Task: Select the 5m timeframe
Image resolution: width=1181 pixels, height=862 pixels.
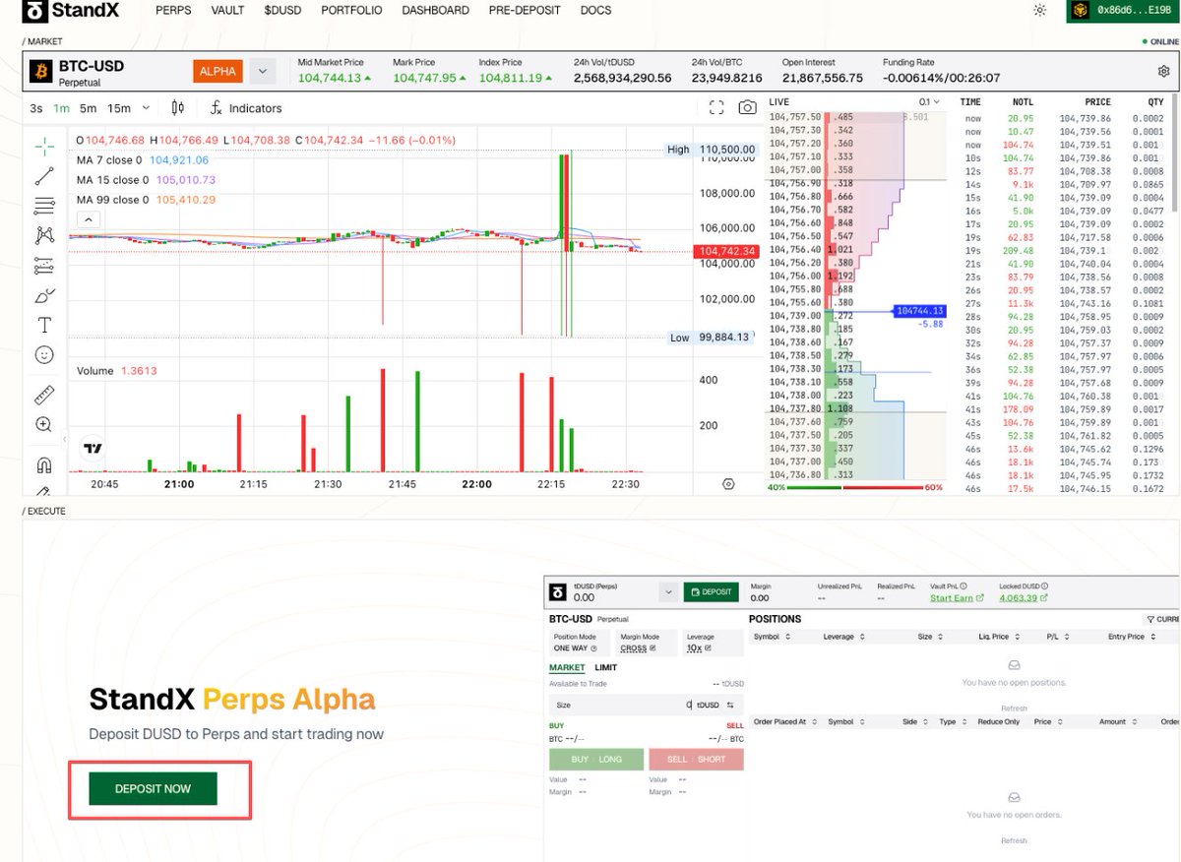Action: [x=89, y=108]
